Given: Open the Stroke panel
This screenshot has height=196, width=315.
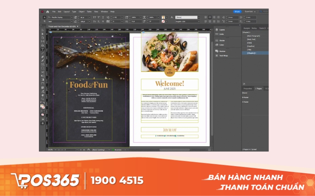Looking at the screenshot, I should [220, 40].
